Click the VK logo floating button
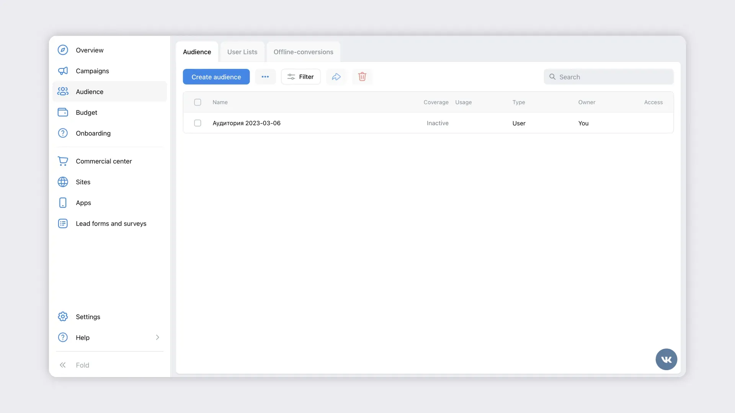Viewport: 735px width, 413px height. [x=666, y=359]
